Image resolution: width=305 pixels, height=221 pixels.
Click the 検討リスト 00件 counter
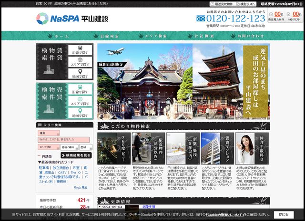(x=294, y=16)
